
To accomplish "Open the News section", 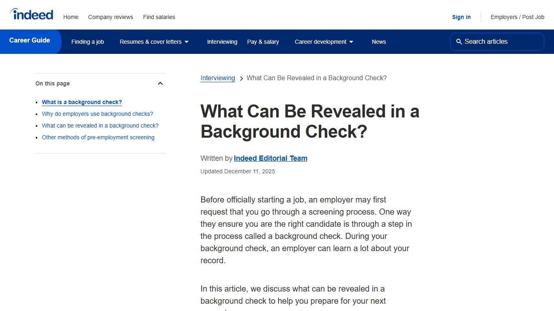I will tap(378, 41).
